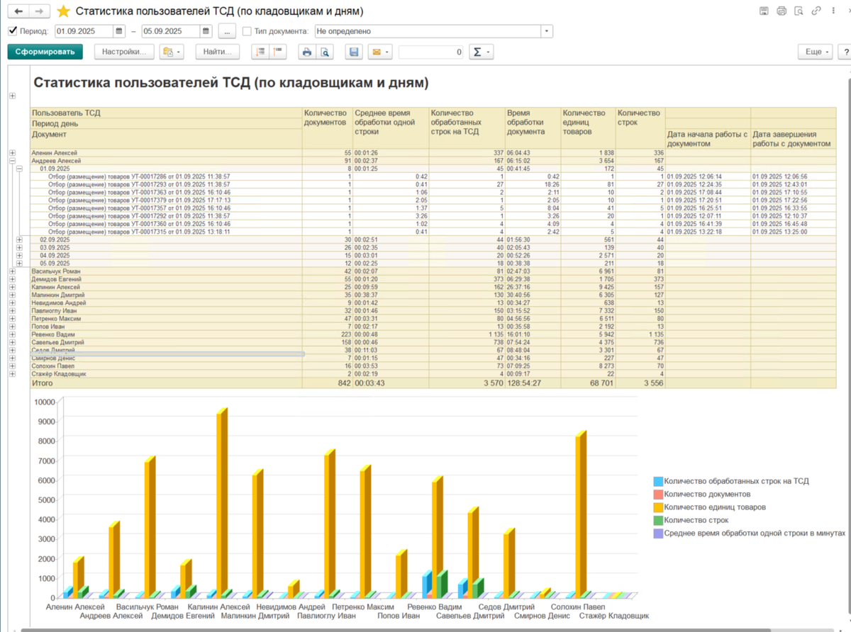Click the print icon in report toolbar
The width and height of the screenshot is (851, 632).
pos(307,52)
